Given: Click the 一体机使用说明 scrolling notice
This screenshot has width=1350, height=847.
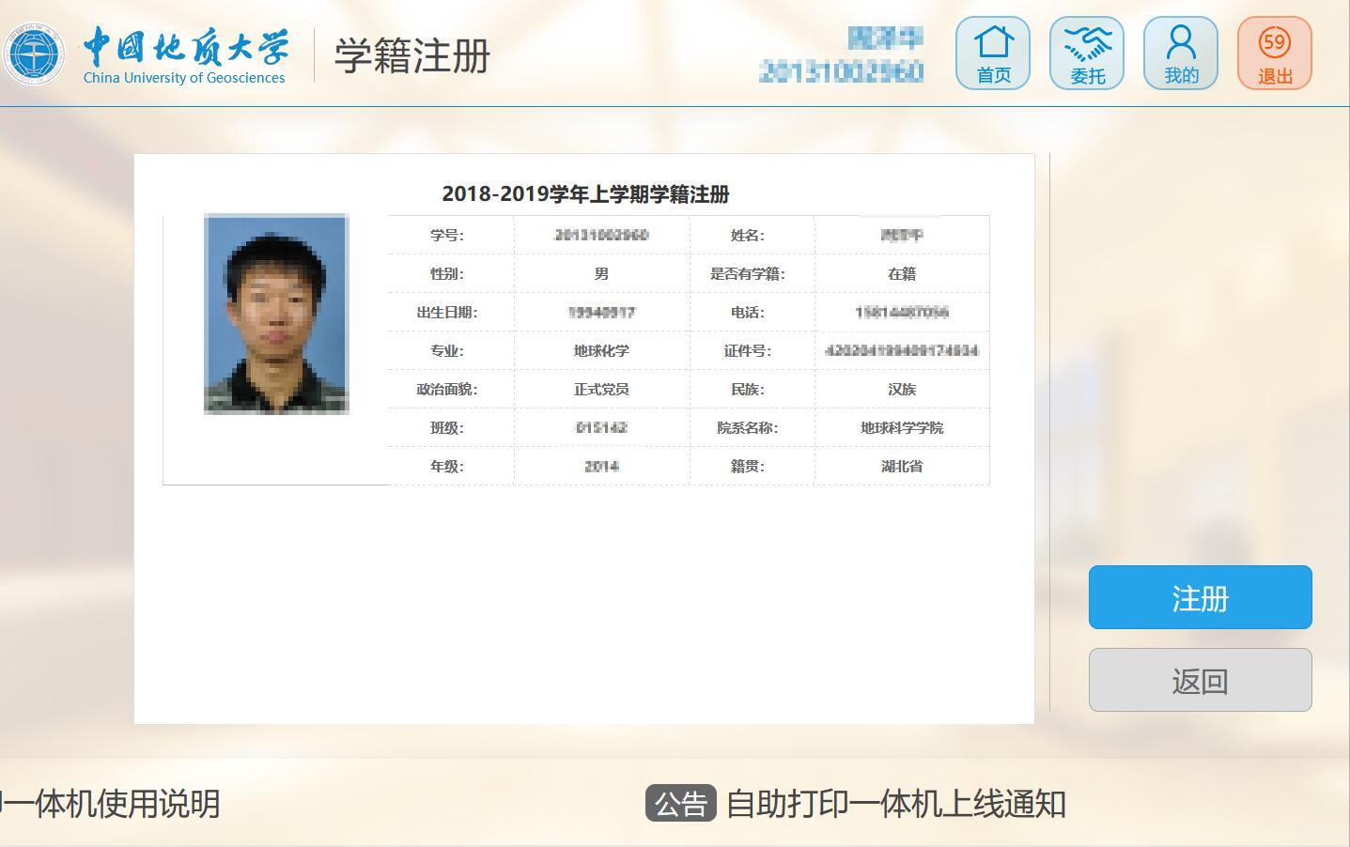Looking at the screenshot, I should pos(111,804).
